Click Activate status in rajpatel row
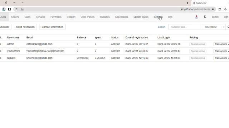The image size is (229, 128). tap(115, 58)
